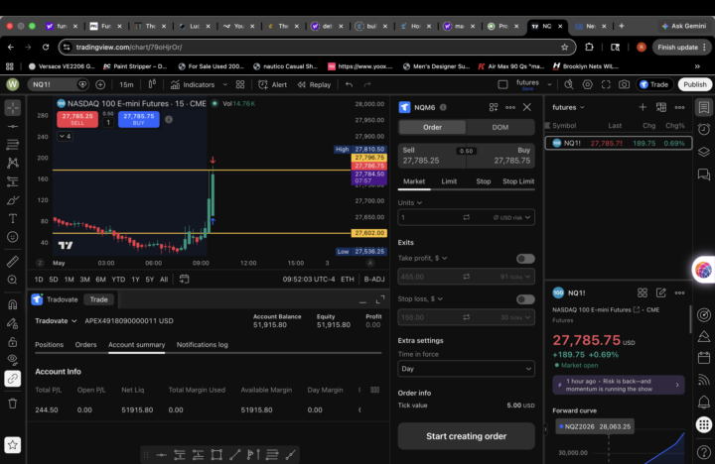Viewport: 715px width, 464px height.
Task: Open favorites star toolbar
Action: tap(13, 445)
